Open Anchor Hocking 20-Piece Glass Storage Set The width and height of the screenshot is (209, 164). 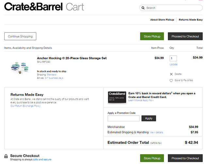pyautogui.click(x=72, y=58)
